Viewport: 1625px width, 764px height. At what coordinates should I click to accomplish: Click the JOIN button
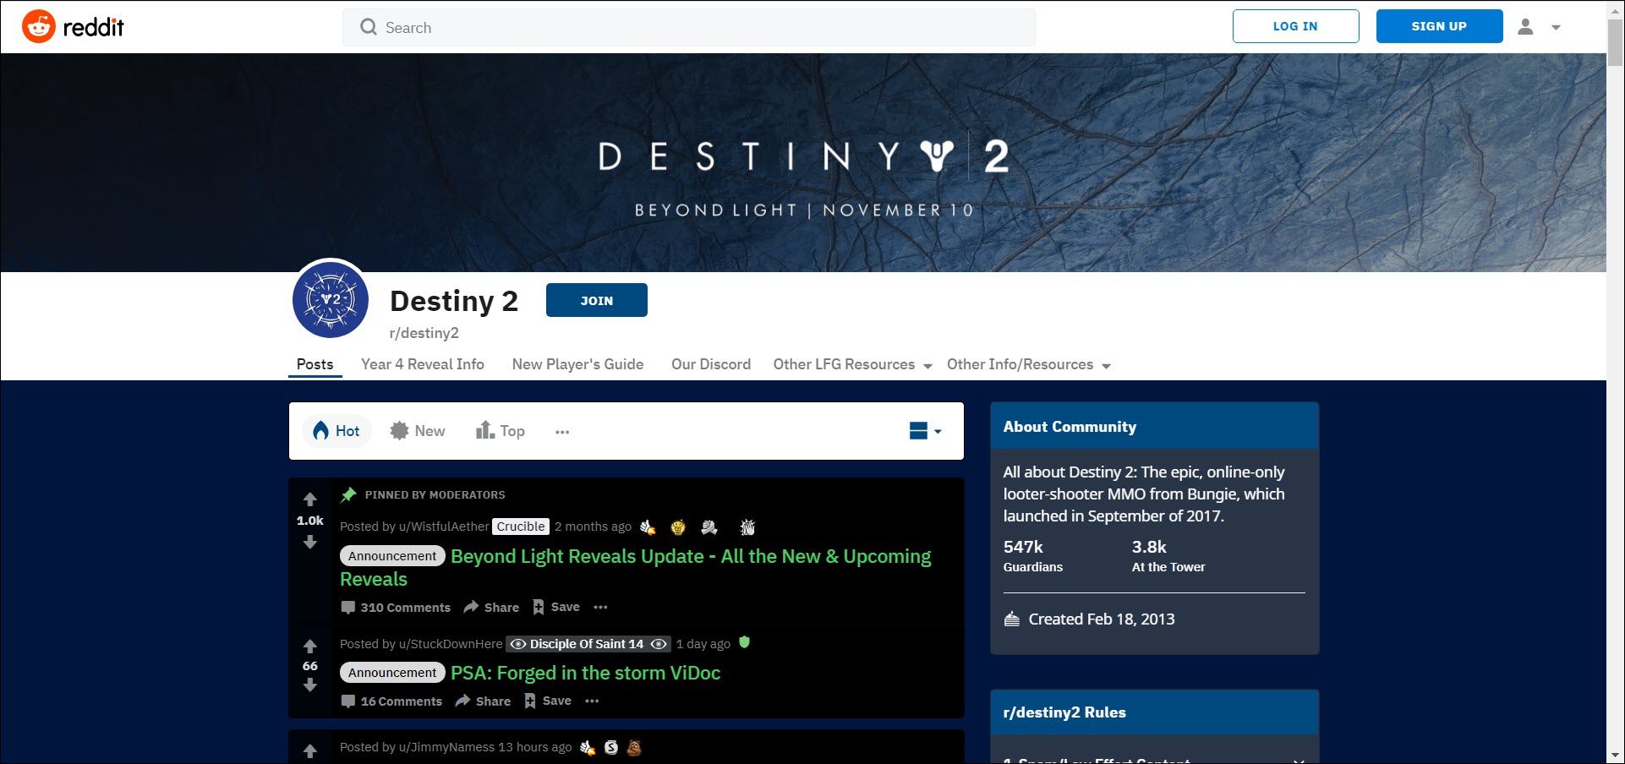click(x=597, y=300)
